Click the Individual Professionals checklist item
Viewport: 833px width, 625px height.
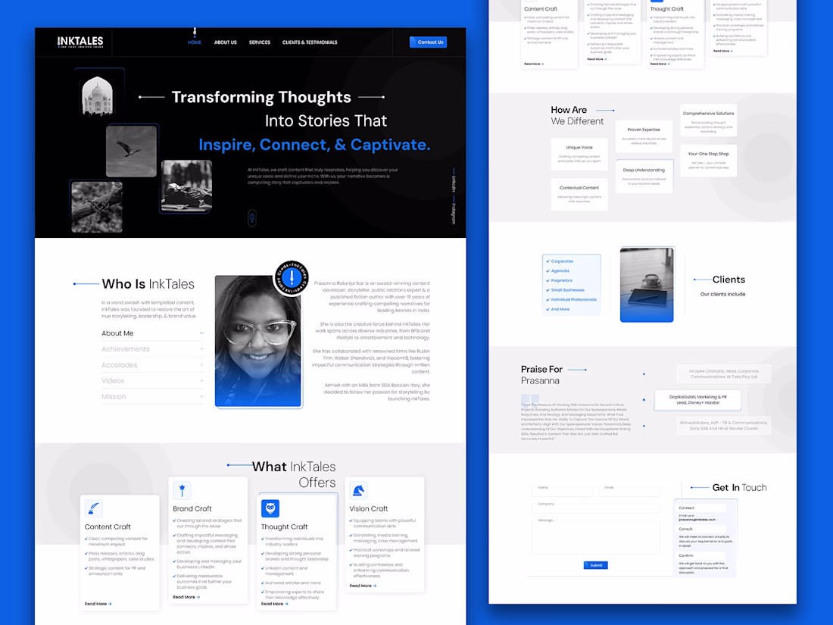click(x=571, y=300)
